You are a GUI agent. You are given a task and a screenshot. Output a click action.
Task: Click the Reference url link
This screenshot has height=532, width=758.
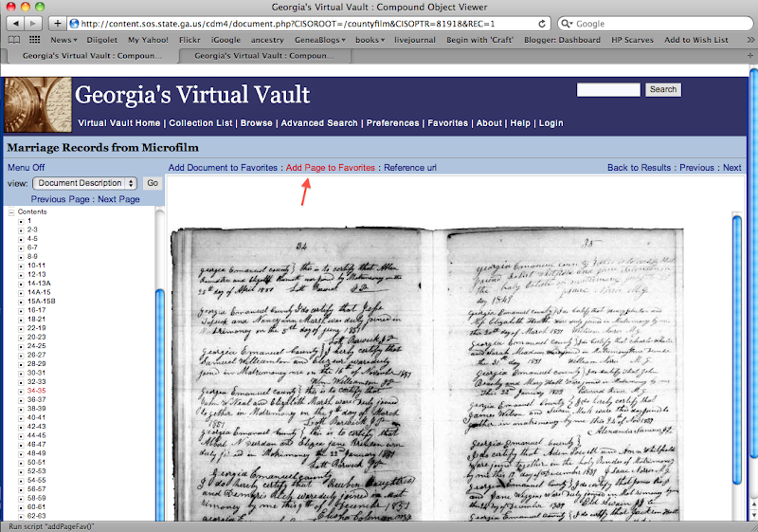pyautogui.click(x=410, y=167)
